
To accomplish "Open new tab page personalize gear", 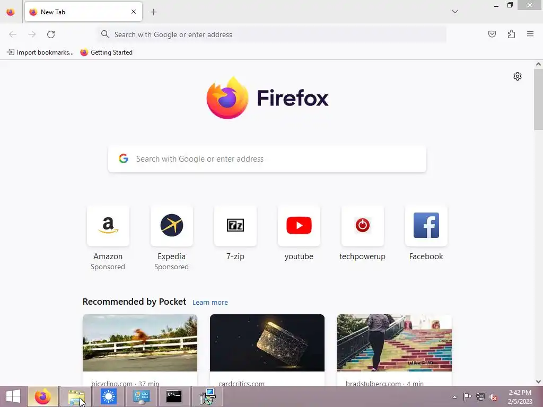I will (518, 76).
